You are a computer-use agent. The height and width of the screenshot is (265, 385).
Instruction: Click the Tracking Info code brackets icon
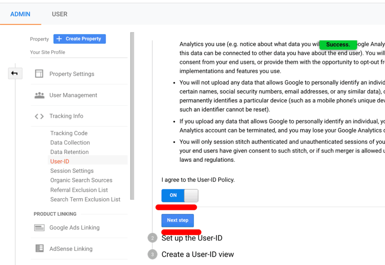coord(39,116)
